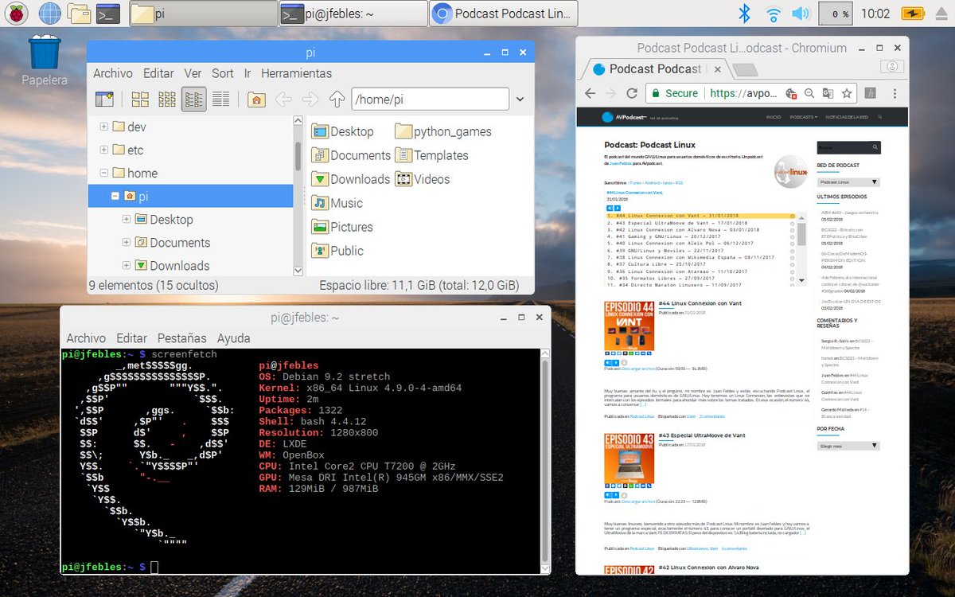
Task: Select the Public folder in file pane
Action: [337, 251]
